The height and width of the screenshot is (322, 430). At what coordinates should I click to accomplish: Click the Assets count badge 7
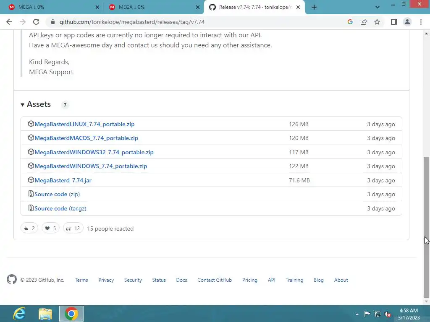[65, 105]
